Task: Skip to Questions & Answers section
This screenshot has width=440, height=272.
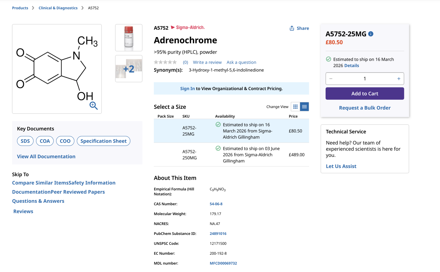Action: 38,201
